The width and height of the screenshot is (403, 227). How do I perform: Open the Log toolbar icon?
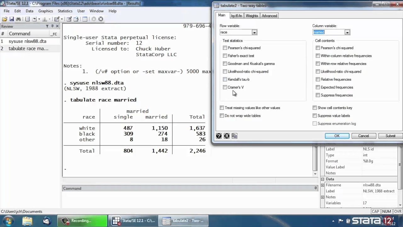(27, 19)
